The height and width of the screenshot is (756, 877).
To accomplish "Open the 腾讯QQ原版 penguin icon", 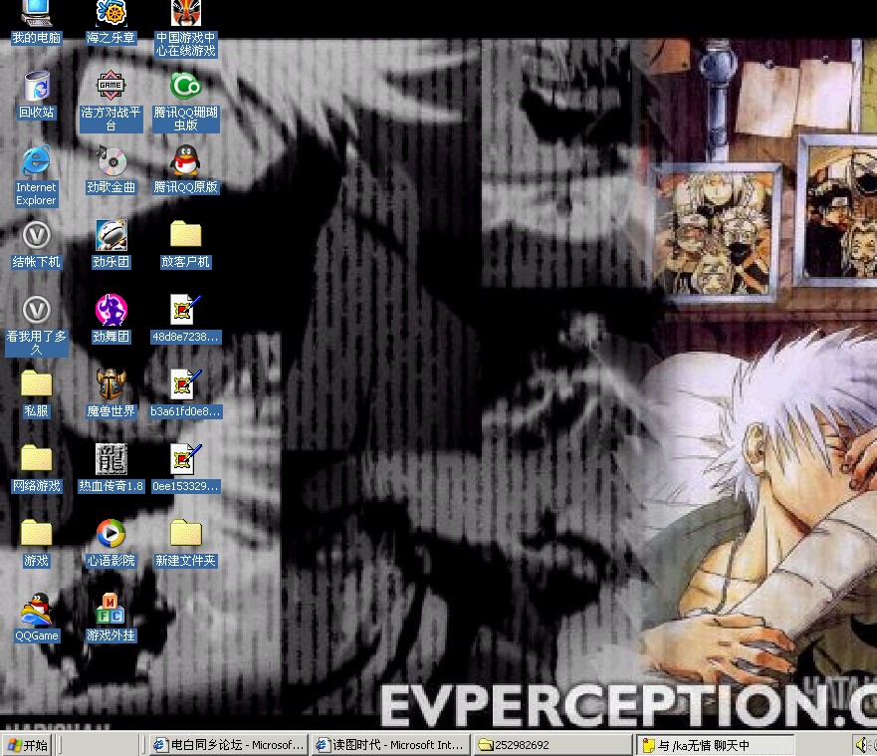I will pos(185,161).
